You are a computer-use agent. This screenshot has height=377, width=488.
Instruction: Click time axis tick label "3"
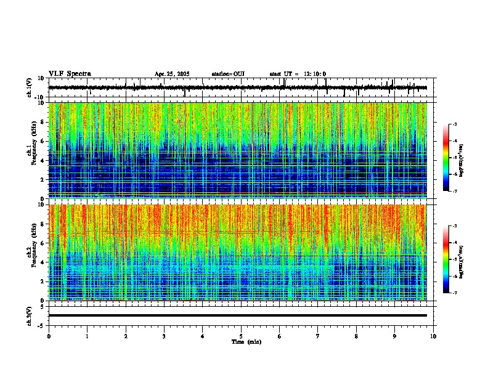(164, 336)
